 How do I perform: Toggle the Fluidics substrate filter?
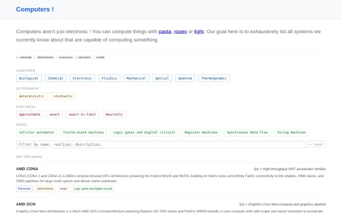pos(109,78)
